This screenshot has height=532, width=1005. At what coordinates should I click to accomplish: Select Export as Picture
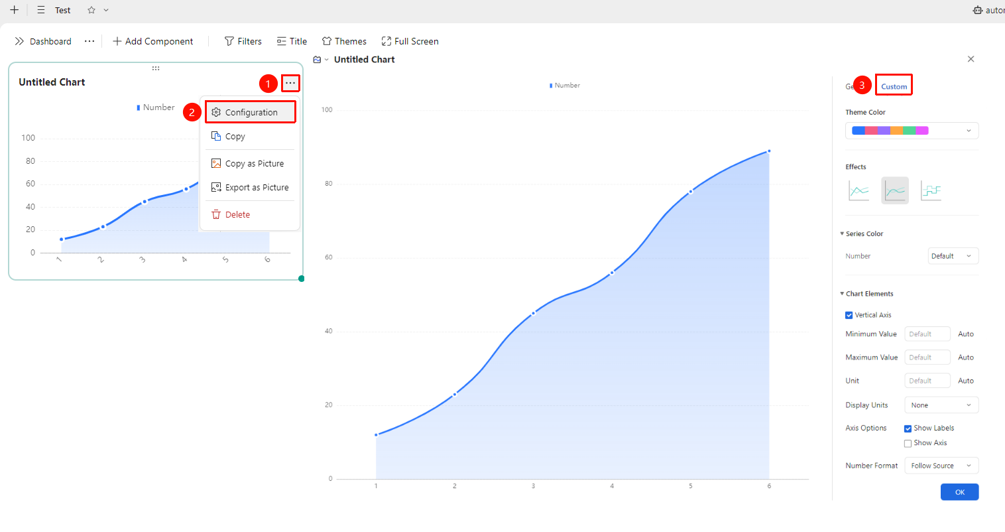click(x=251, y=187)
